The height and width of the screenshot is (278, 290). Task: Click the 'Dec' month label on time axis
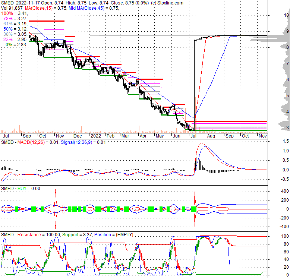click(78, 136)
